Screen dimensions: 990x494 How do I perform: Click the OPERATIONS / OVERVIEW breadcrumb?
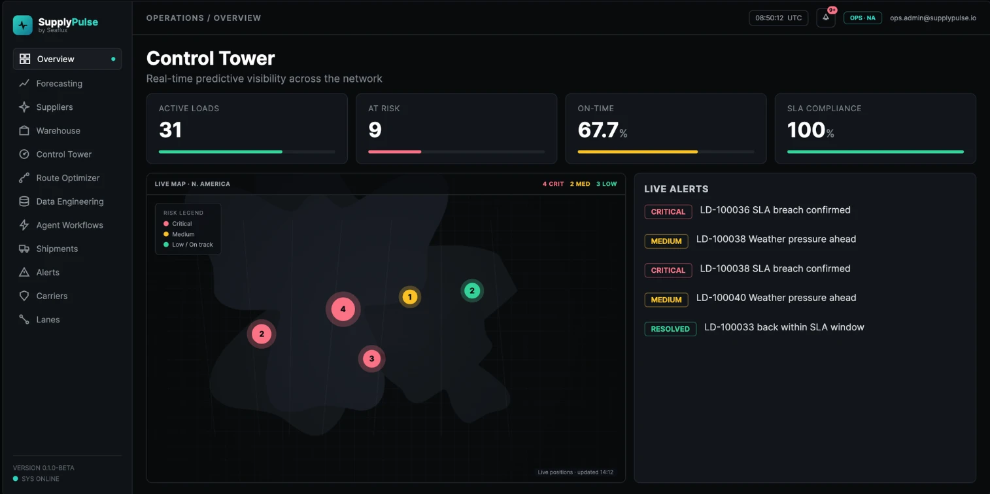(203, 18)
